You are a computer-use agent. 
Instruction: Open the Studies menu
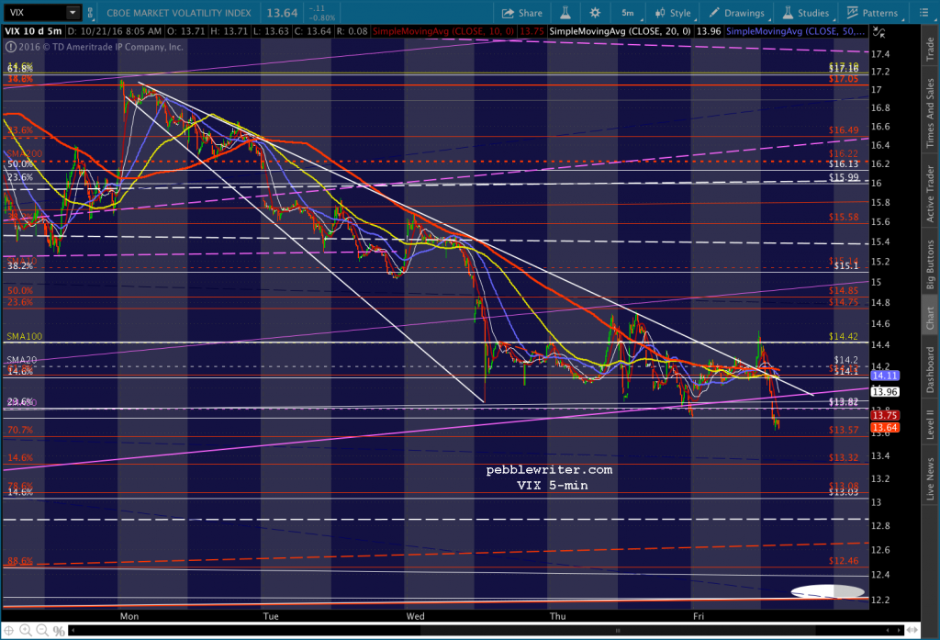tap(806, 13)
